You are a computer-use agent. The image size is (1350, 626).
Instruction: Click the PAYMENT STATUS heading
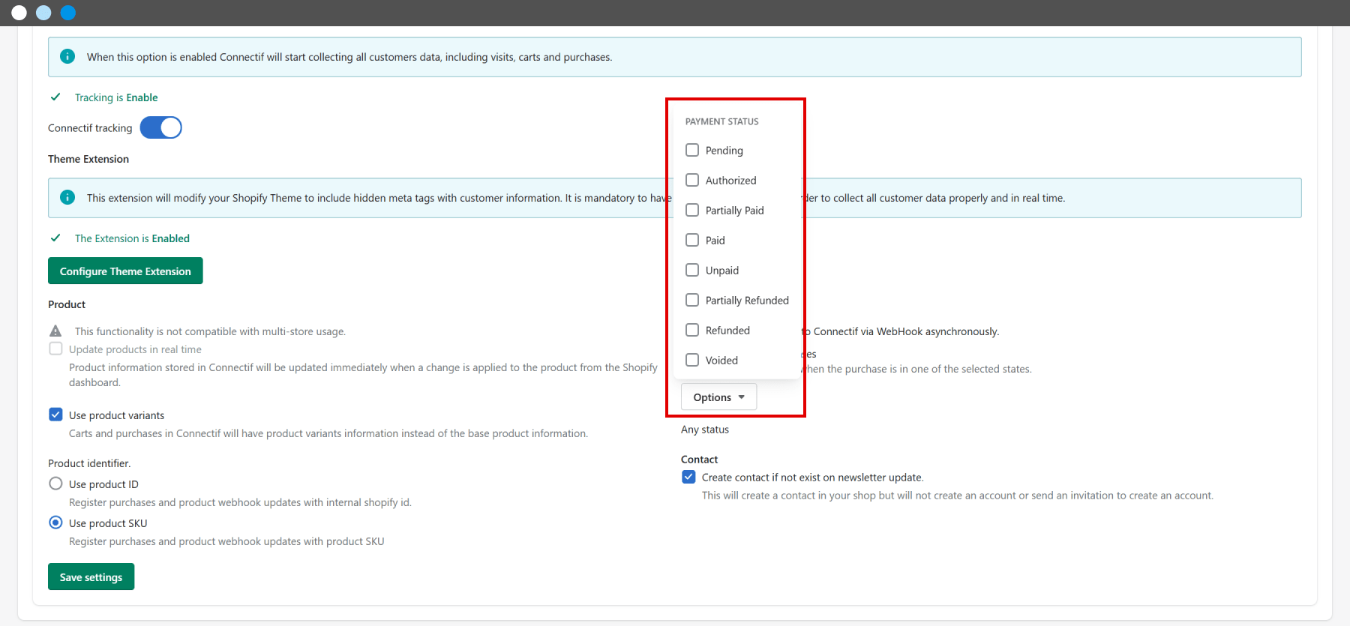[x=721, y=121]
